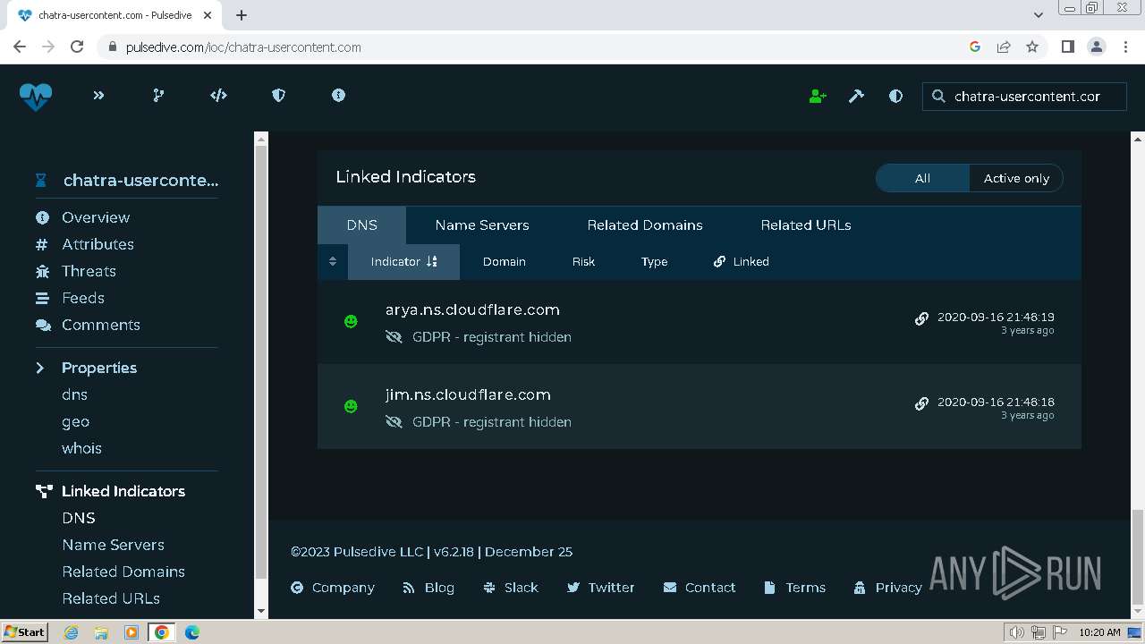
Task: Toggle dark/light theme contrast icon
Action: (x=895, y=96)
